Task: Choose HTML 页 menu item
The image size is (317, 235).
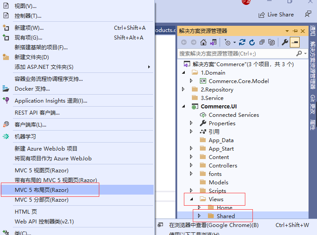Action: (x=77, y=211)
